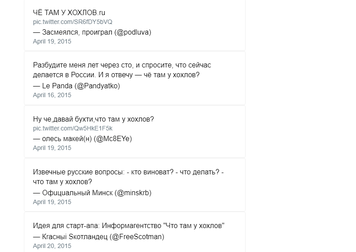Click the April 19, 2015 date under @minskrb

52,202
